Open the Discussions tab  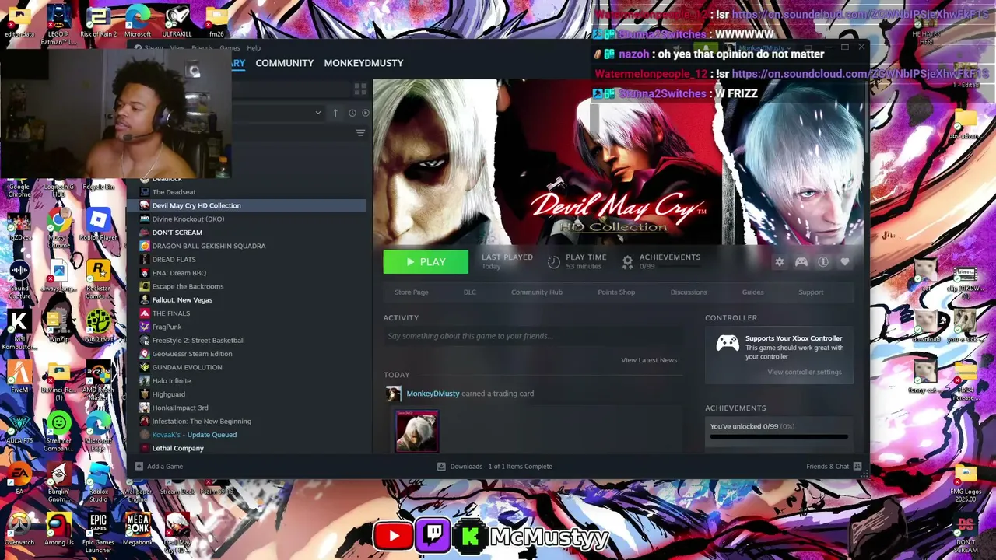689,292
